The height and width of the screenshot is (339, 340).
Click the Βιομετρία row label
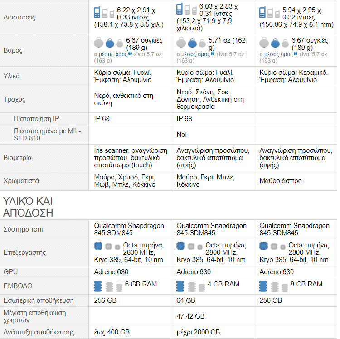coord(17,158)
